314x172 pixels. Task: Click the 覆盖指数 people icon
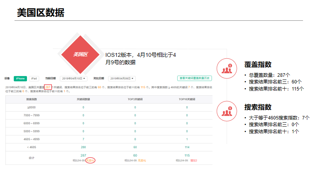pos(227,68)
